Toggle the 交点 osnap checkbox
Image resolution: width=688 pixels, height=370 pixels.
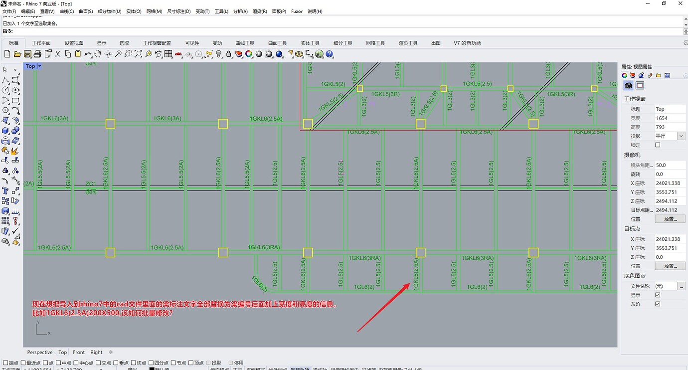[98, 363]
